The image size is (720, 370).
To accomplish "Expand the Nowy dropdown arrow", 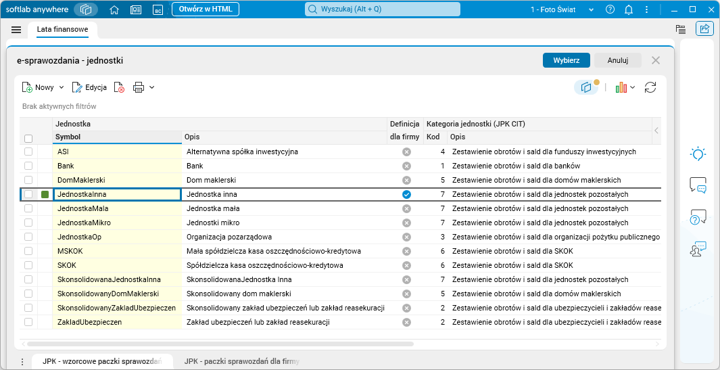I will click(x=62, y=87).
